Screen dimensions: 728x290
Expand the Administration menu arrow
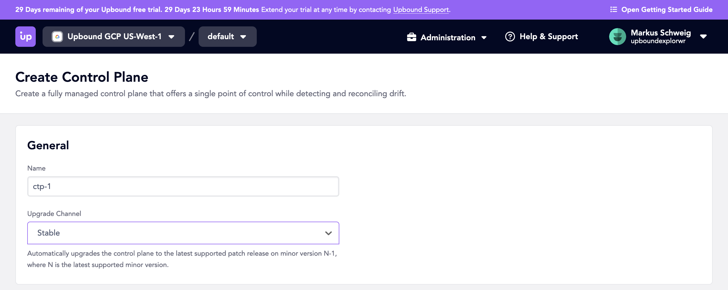pyautogui.click(x=484, y=37)
